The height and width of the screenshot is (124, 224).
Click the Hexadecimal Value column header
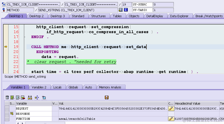point(197,103)
